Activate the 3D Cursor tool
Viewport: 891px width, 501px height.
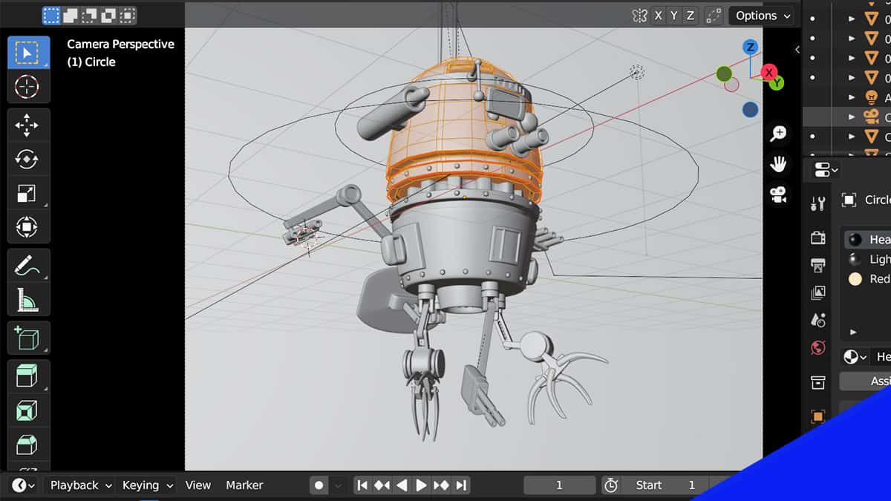[x=27, y=87]
